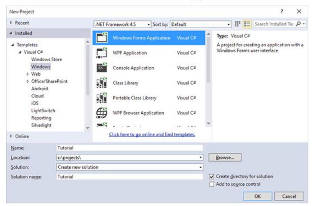Pick the Class Library template icon

point(101,83)
